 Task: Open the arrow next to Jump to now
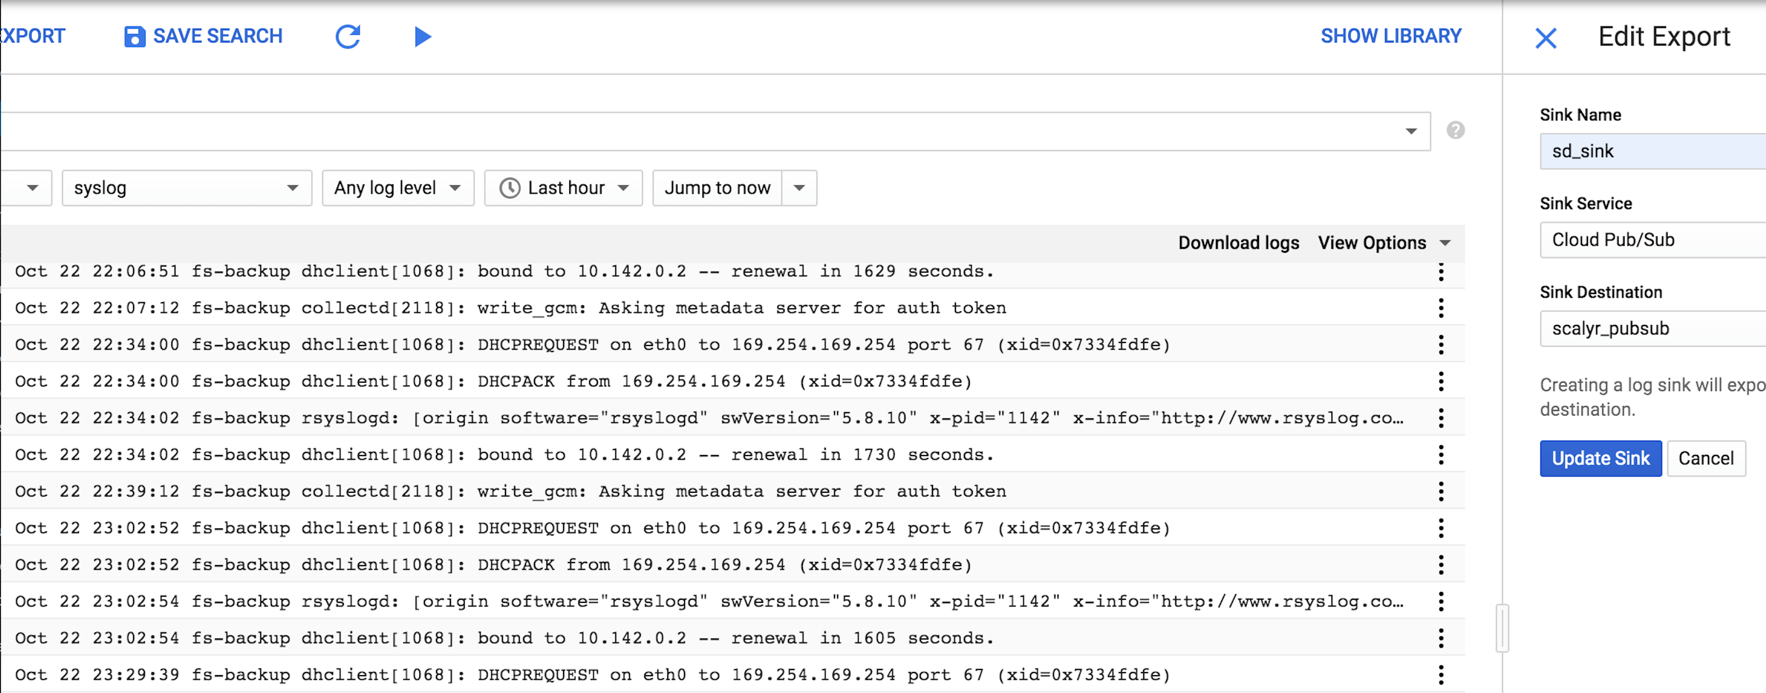799,189
